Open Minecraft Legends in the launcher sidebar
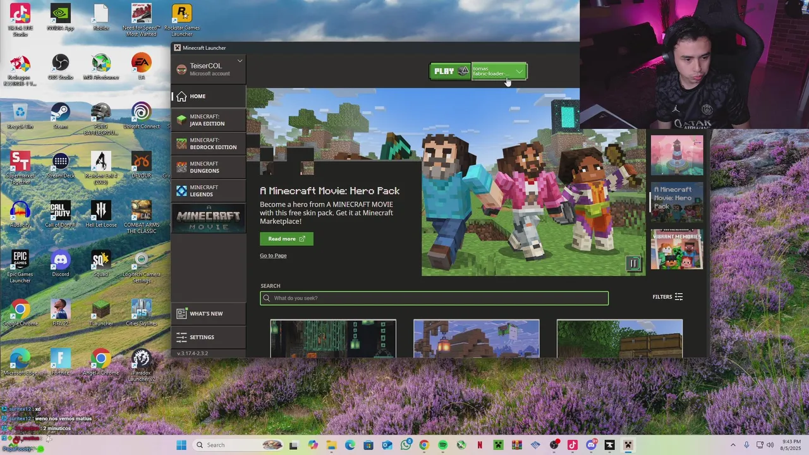 208,190
